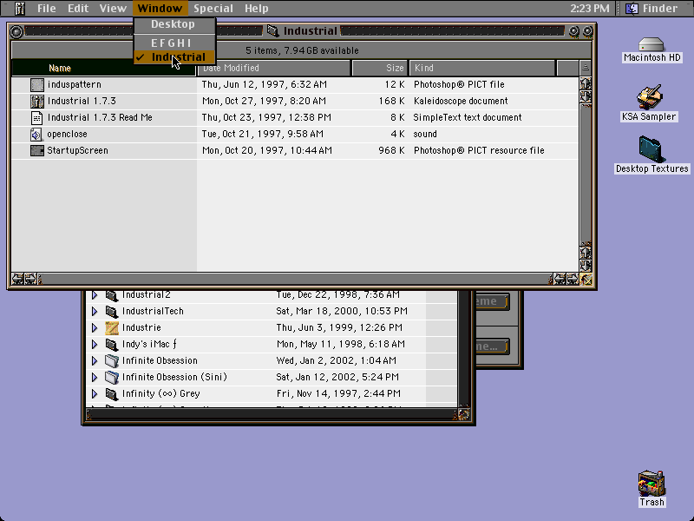Click the close box of Industrial window
The image size is (694, 521).
click(x=16, y=31)
